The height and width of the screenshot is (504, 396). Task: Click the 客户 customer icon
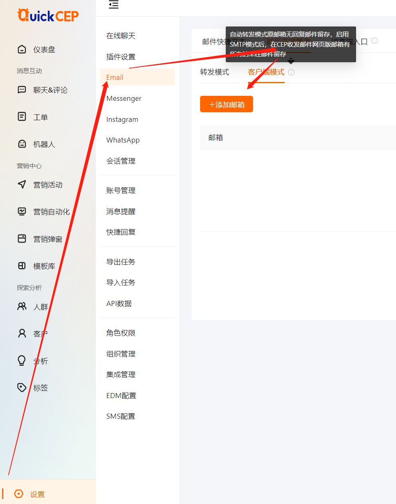(x=22, y=334)
